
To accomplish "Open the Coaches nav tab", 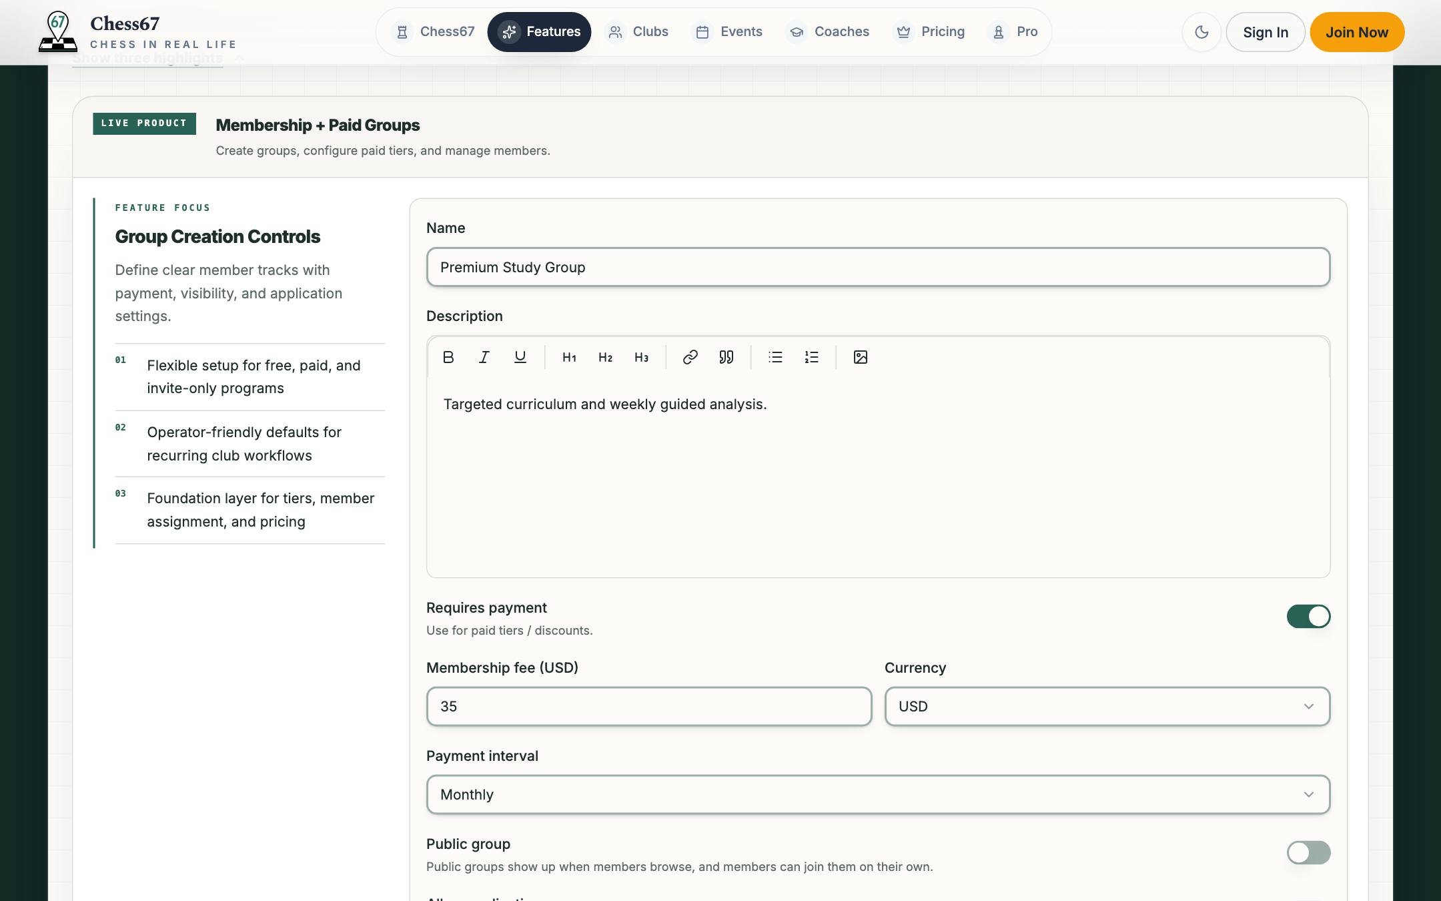I will 829,31.
